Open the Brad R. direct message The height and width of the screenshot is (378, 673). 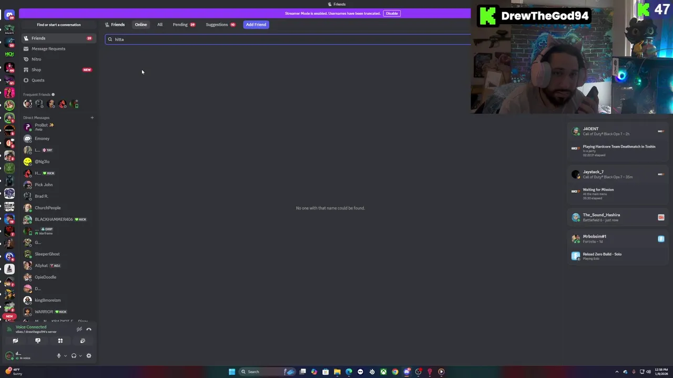point(58,196)
